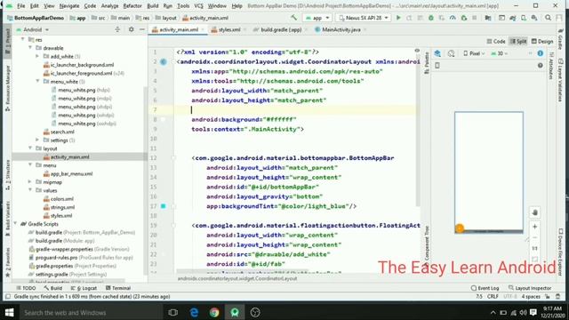569x320 pixels.
Task: Switch editor to Design view
Action: [x=542, y=42]
